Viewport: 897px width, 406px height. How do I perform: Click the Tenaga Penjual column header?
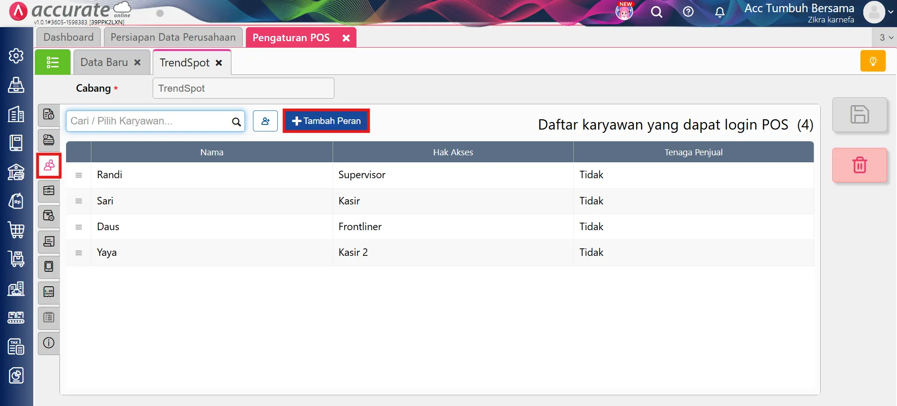coord(694,152)
